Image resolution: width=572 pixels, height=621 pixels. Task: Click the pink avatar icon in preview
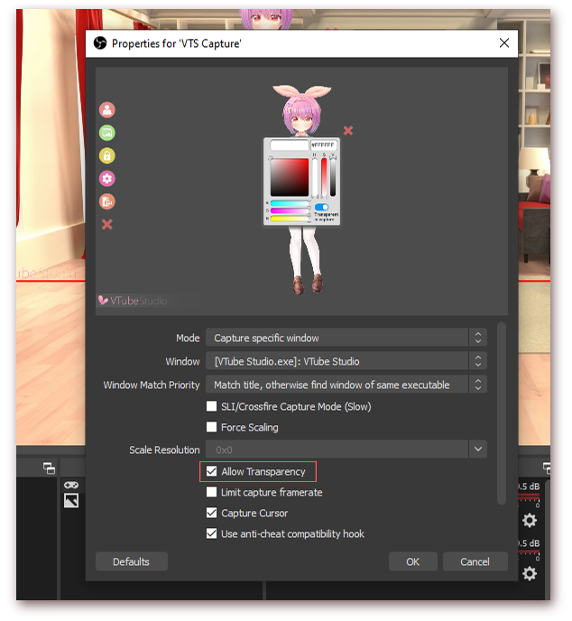click(106, 110)
